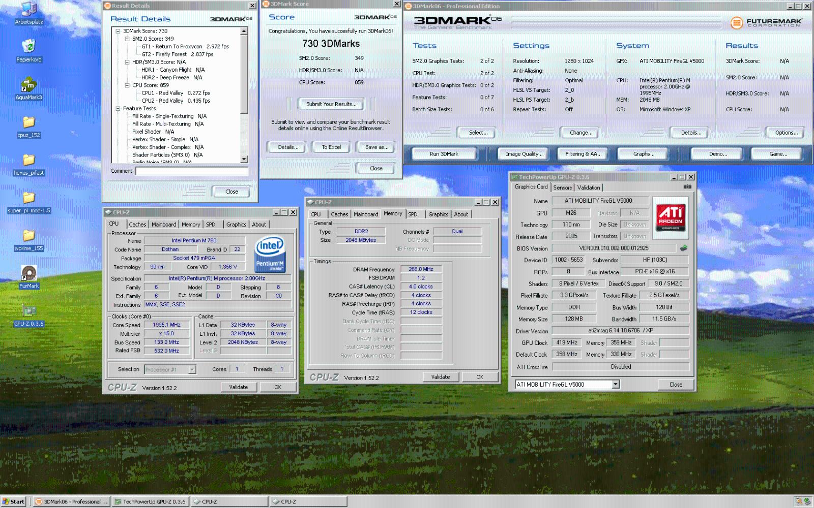The height and width of the screenshot is (508, 814).
Task: Open SPD tab in CPU-Z Memory window
Action: (413, 214)
